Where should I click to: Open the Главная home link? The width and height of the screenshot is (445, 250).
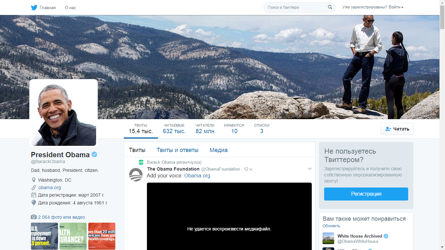tap(48, 7)
